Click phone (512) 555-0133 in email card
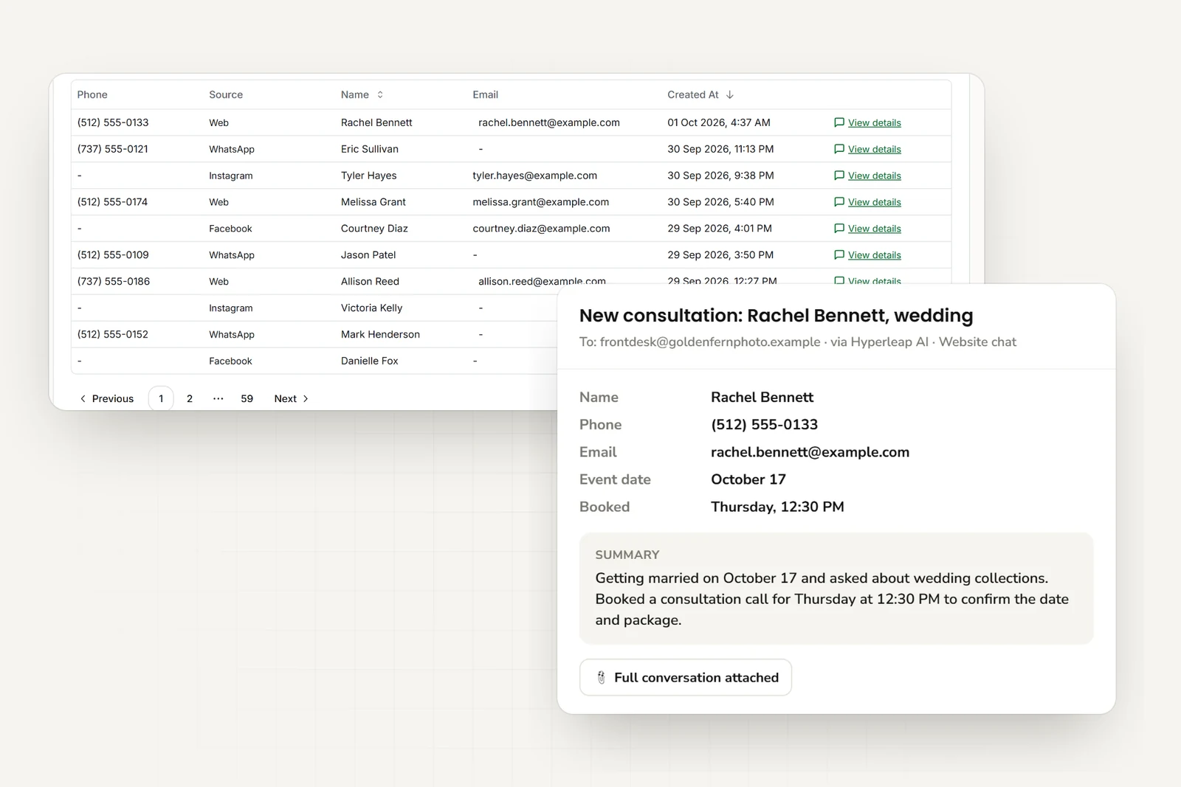 coord(765,425)
